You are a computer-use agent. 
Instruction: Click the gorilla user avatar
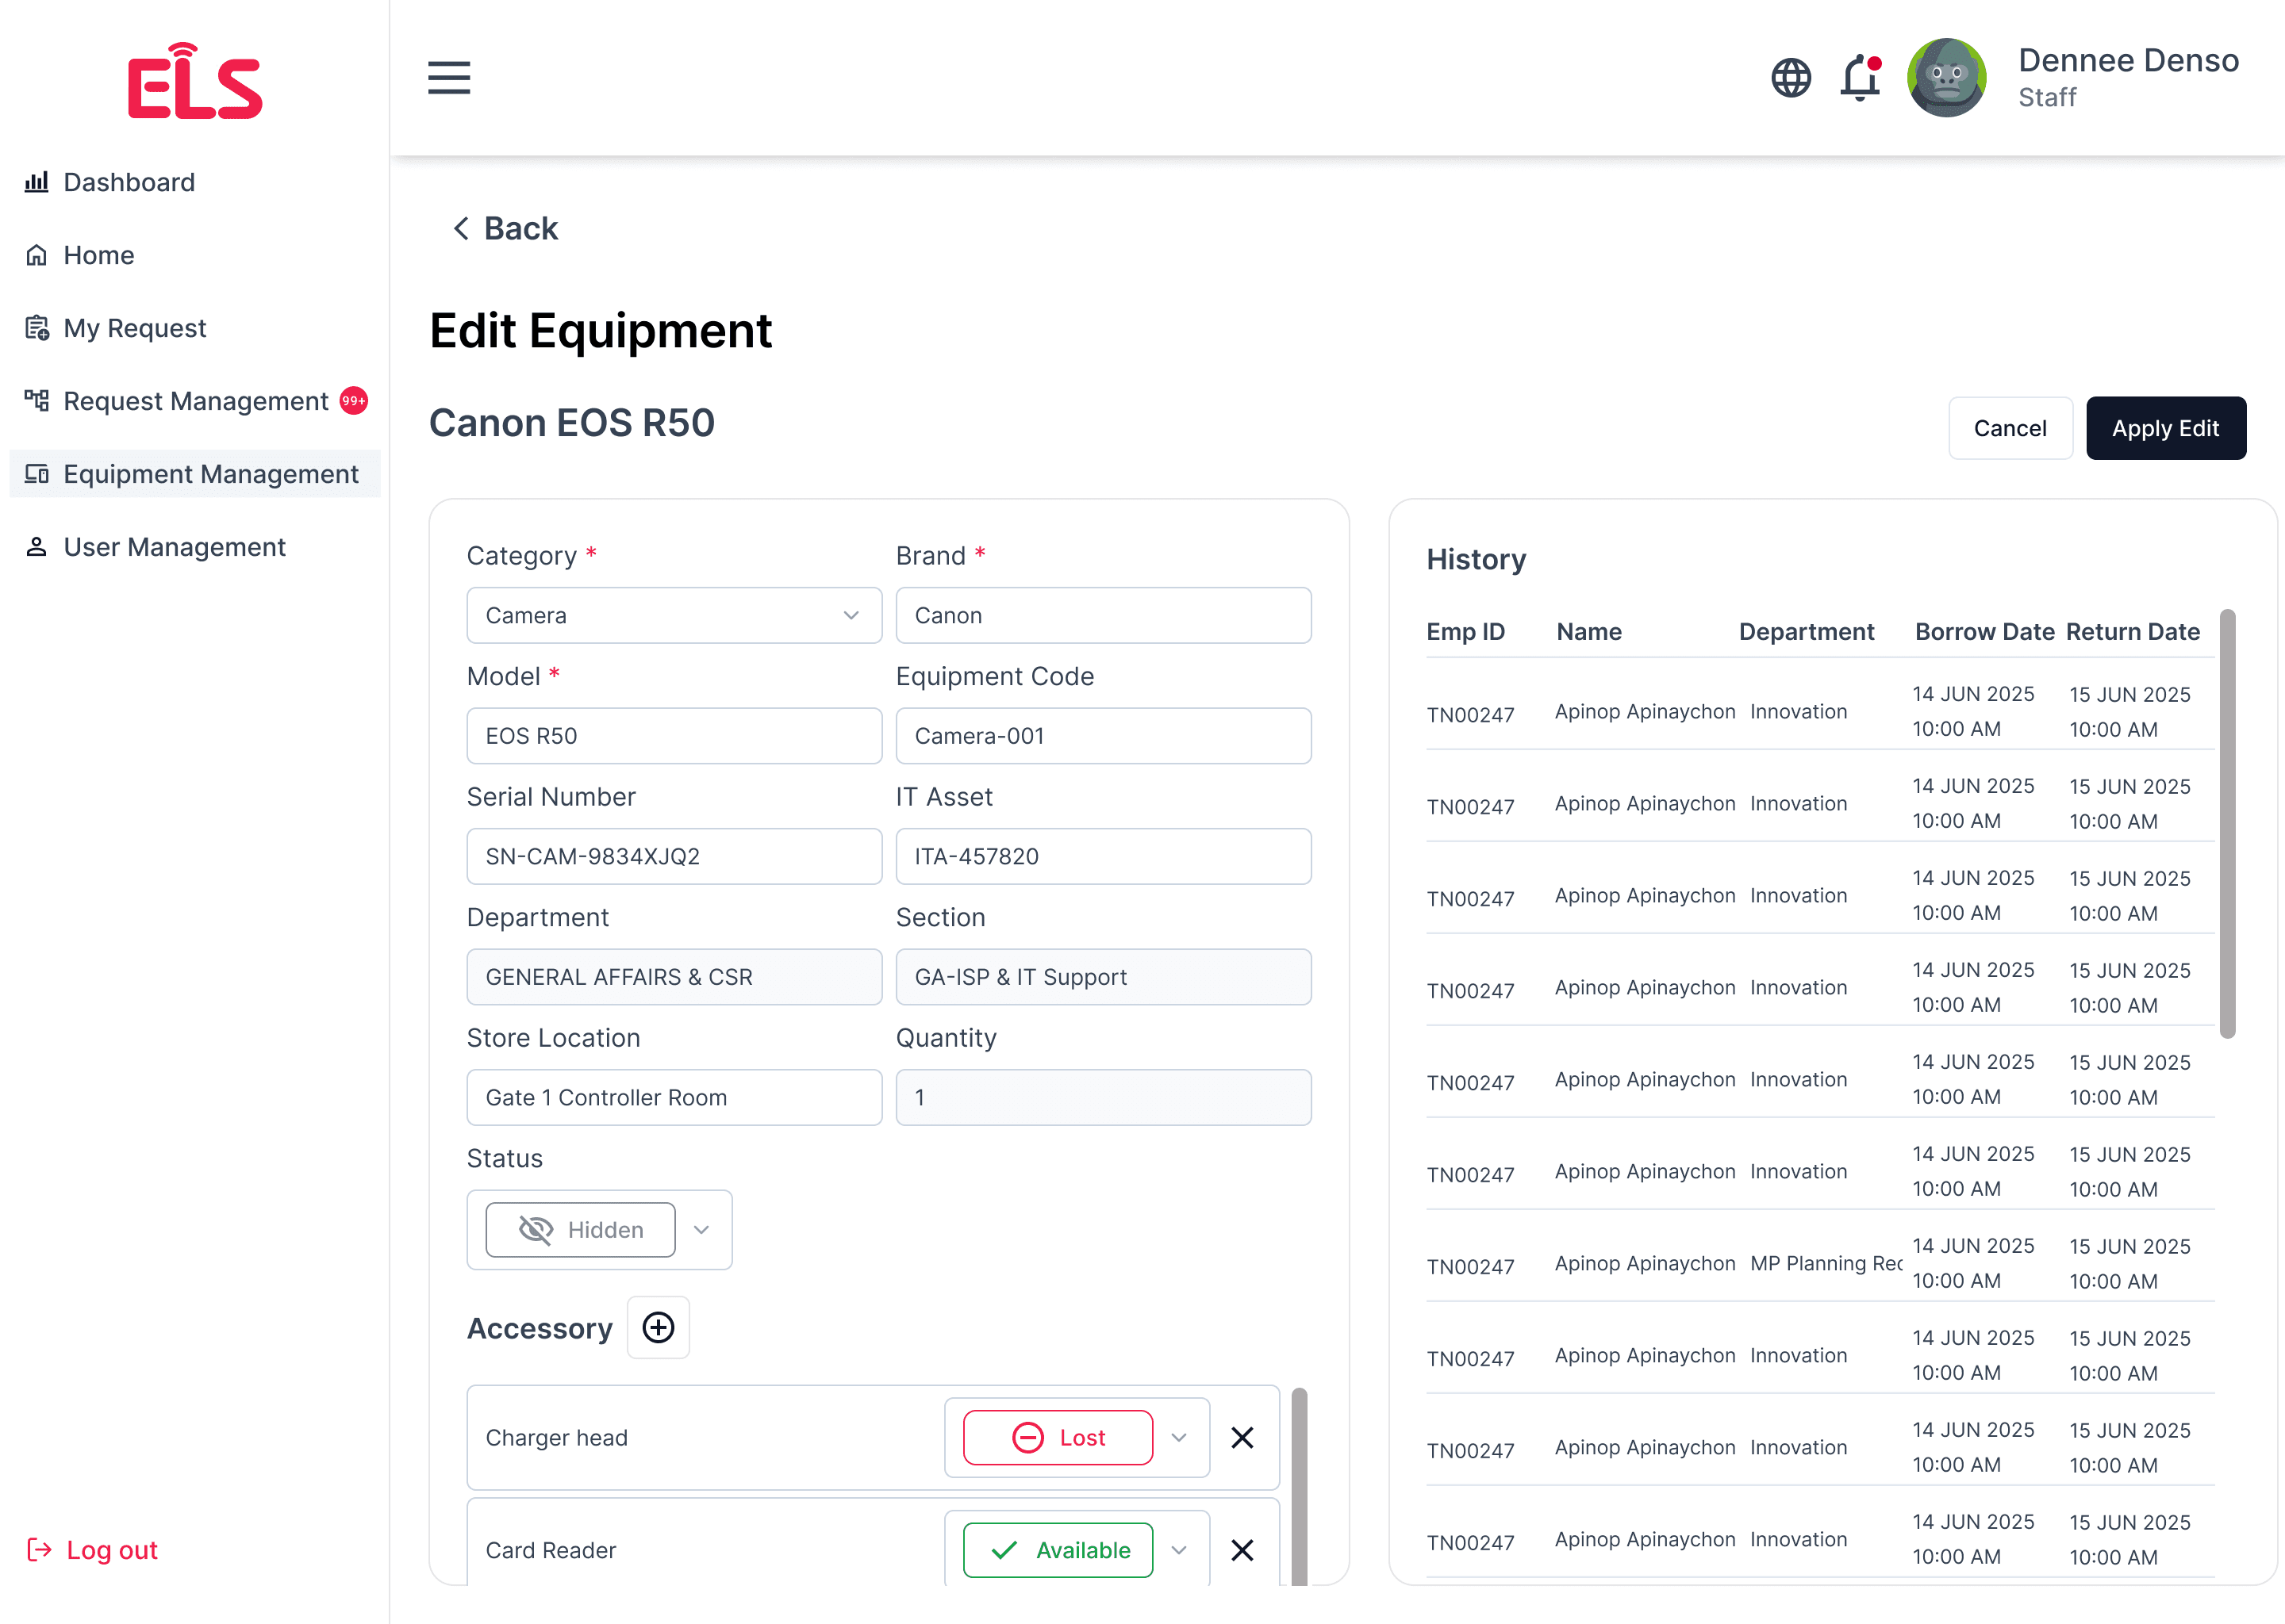point(1947,78)
